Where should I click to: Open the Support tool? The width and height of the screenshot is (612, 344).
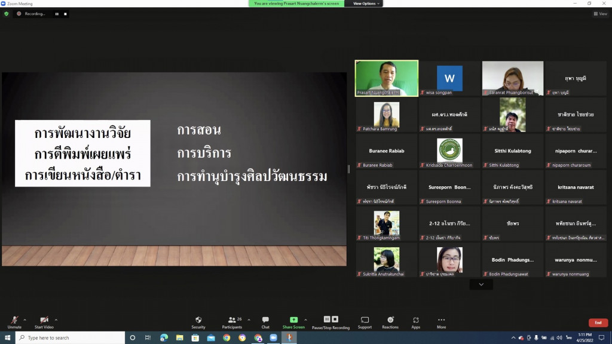click(x=365, y=322)
